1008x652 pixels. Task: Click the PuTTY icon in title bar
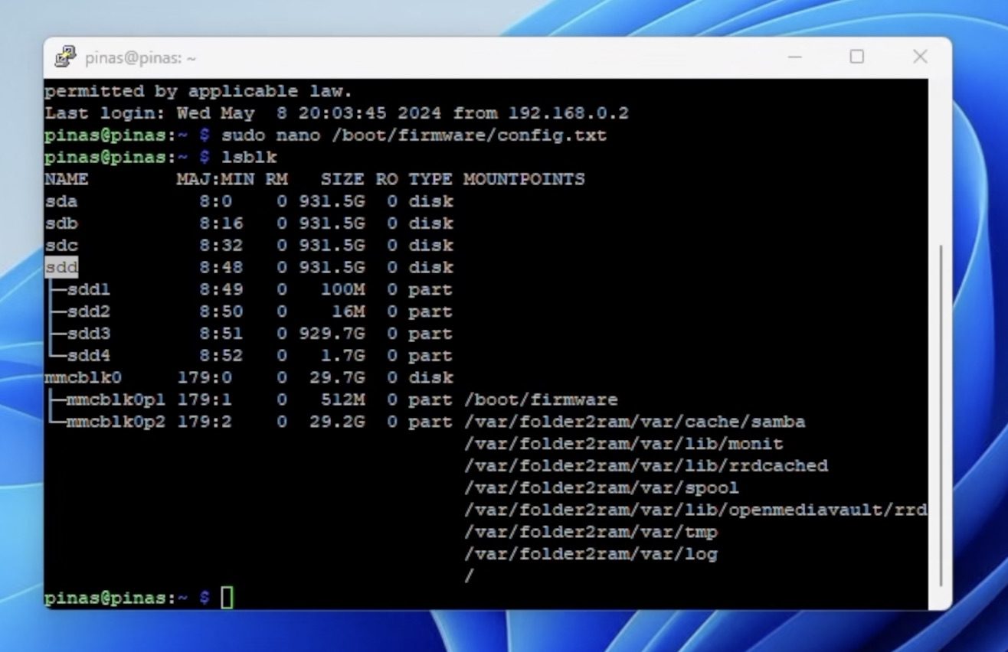coord(66,57)
